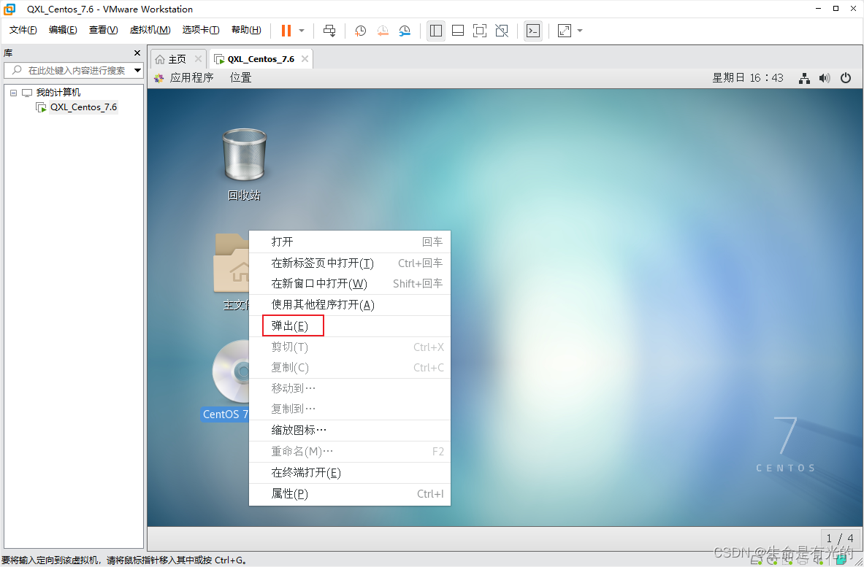Viewport: 864px width, 567px height.
Task: Take a snapshot of the virtual machine
Action: (359, 30)
